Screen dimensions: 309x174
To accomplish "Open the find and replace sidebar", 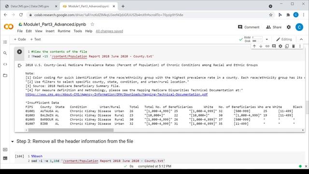I will click(x=5, y=53).
